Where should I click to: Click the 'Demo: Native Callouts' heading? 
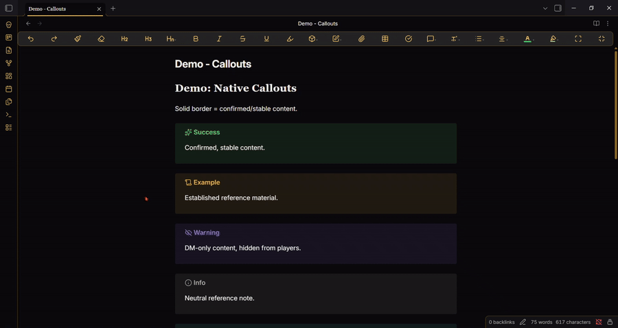[x=236, y=88]
